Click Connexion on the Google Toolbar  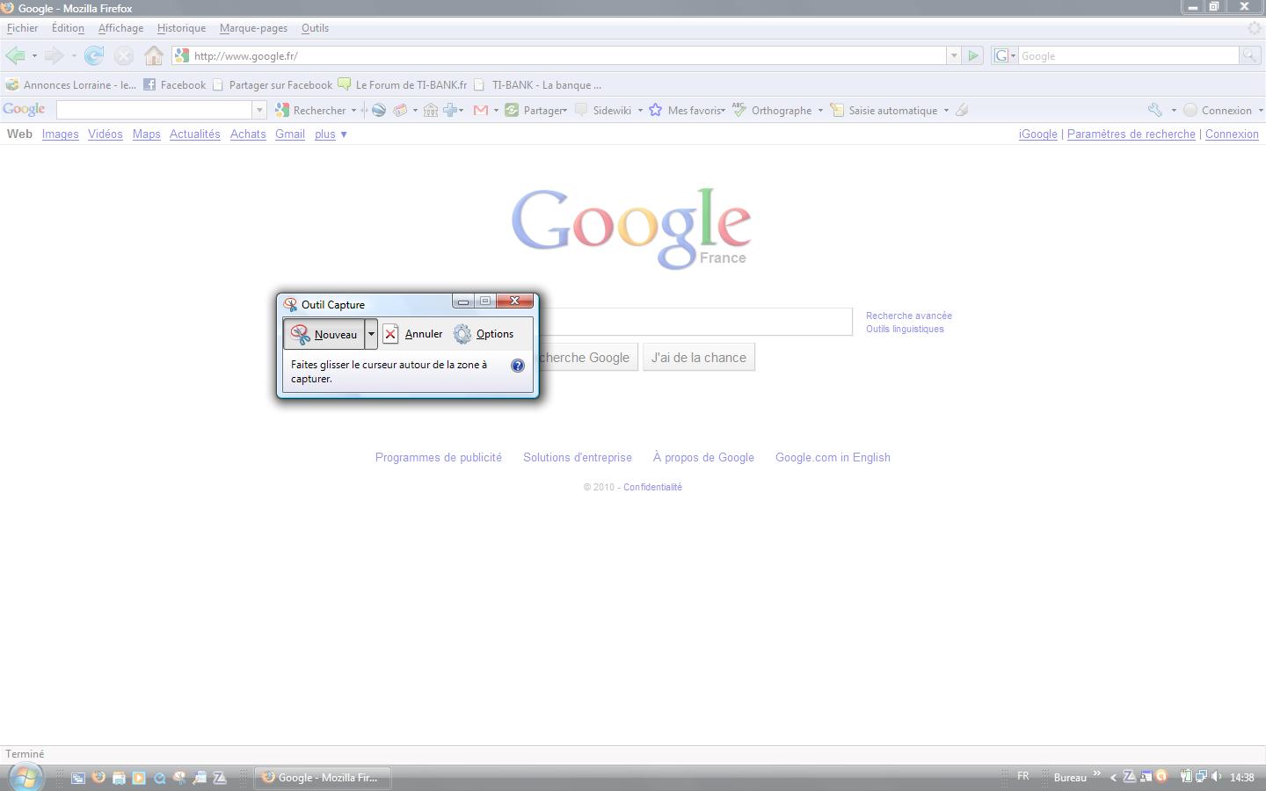tap(1218, 110)
